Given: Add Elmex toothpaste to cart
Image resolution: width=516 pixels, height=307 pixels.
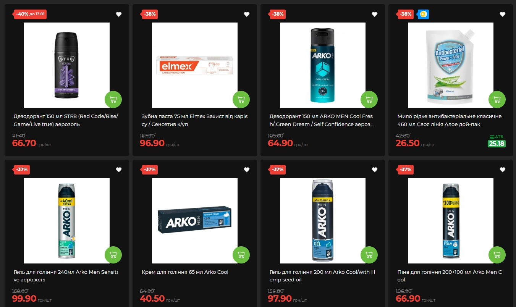Looking at the screenshot, I should click(241, 100).
